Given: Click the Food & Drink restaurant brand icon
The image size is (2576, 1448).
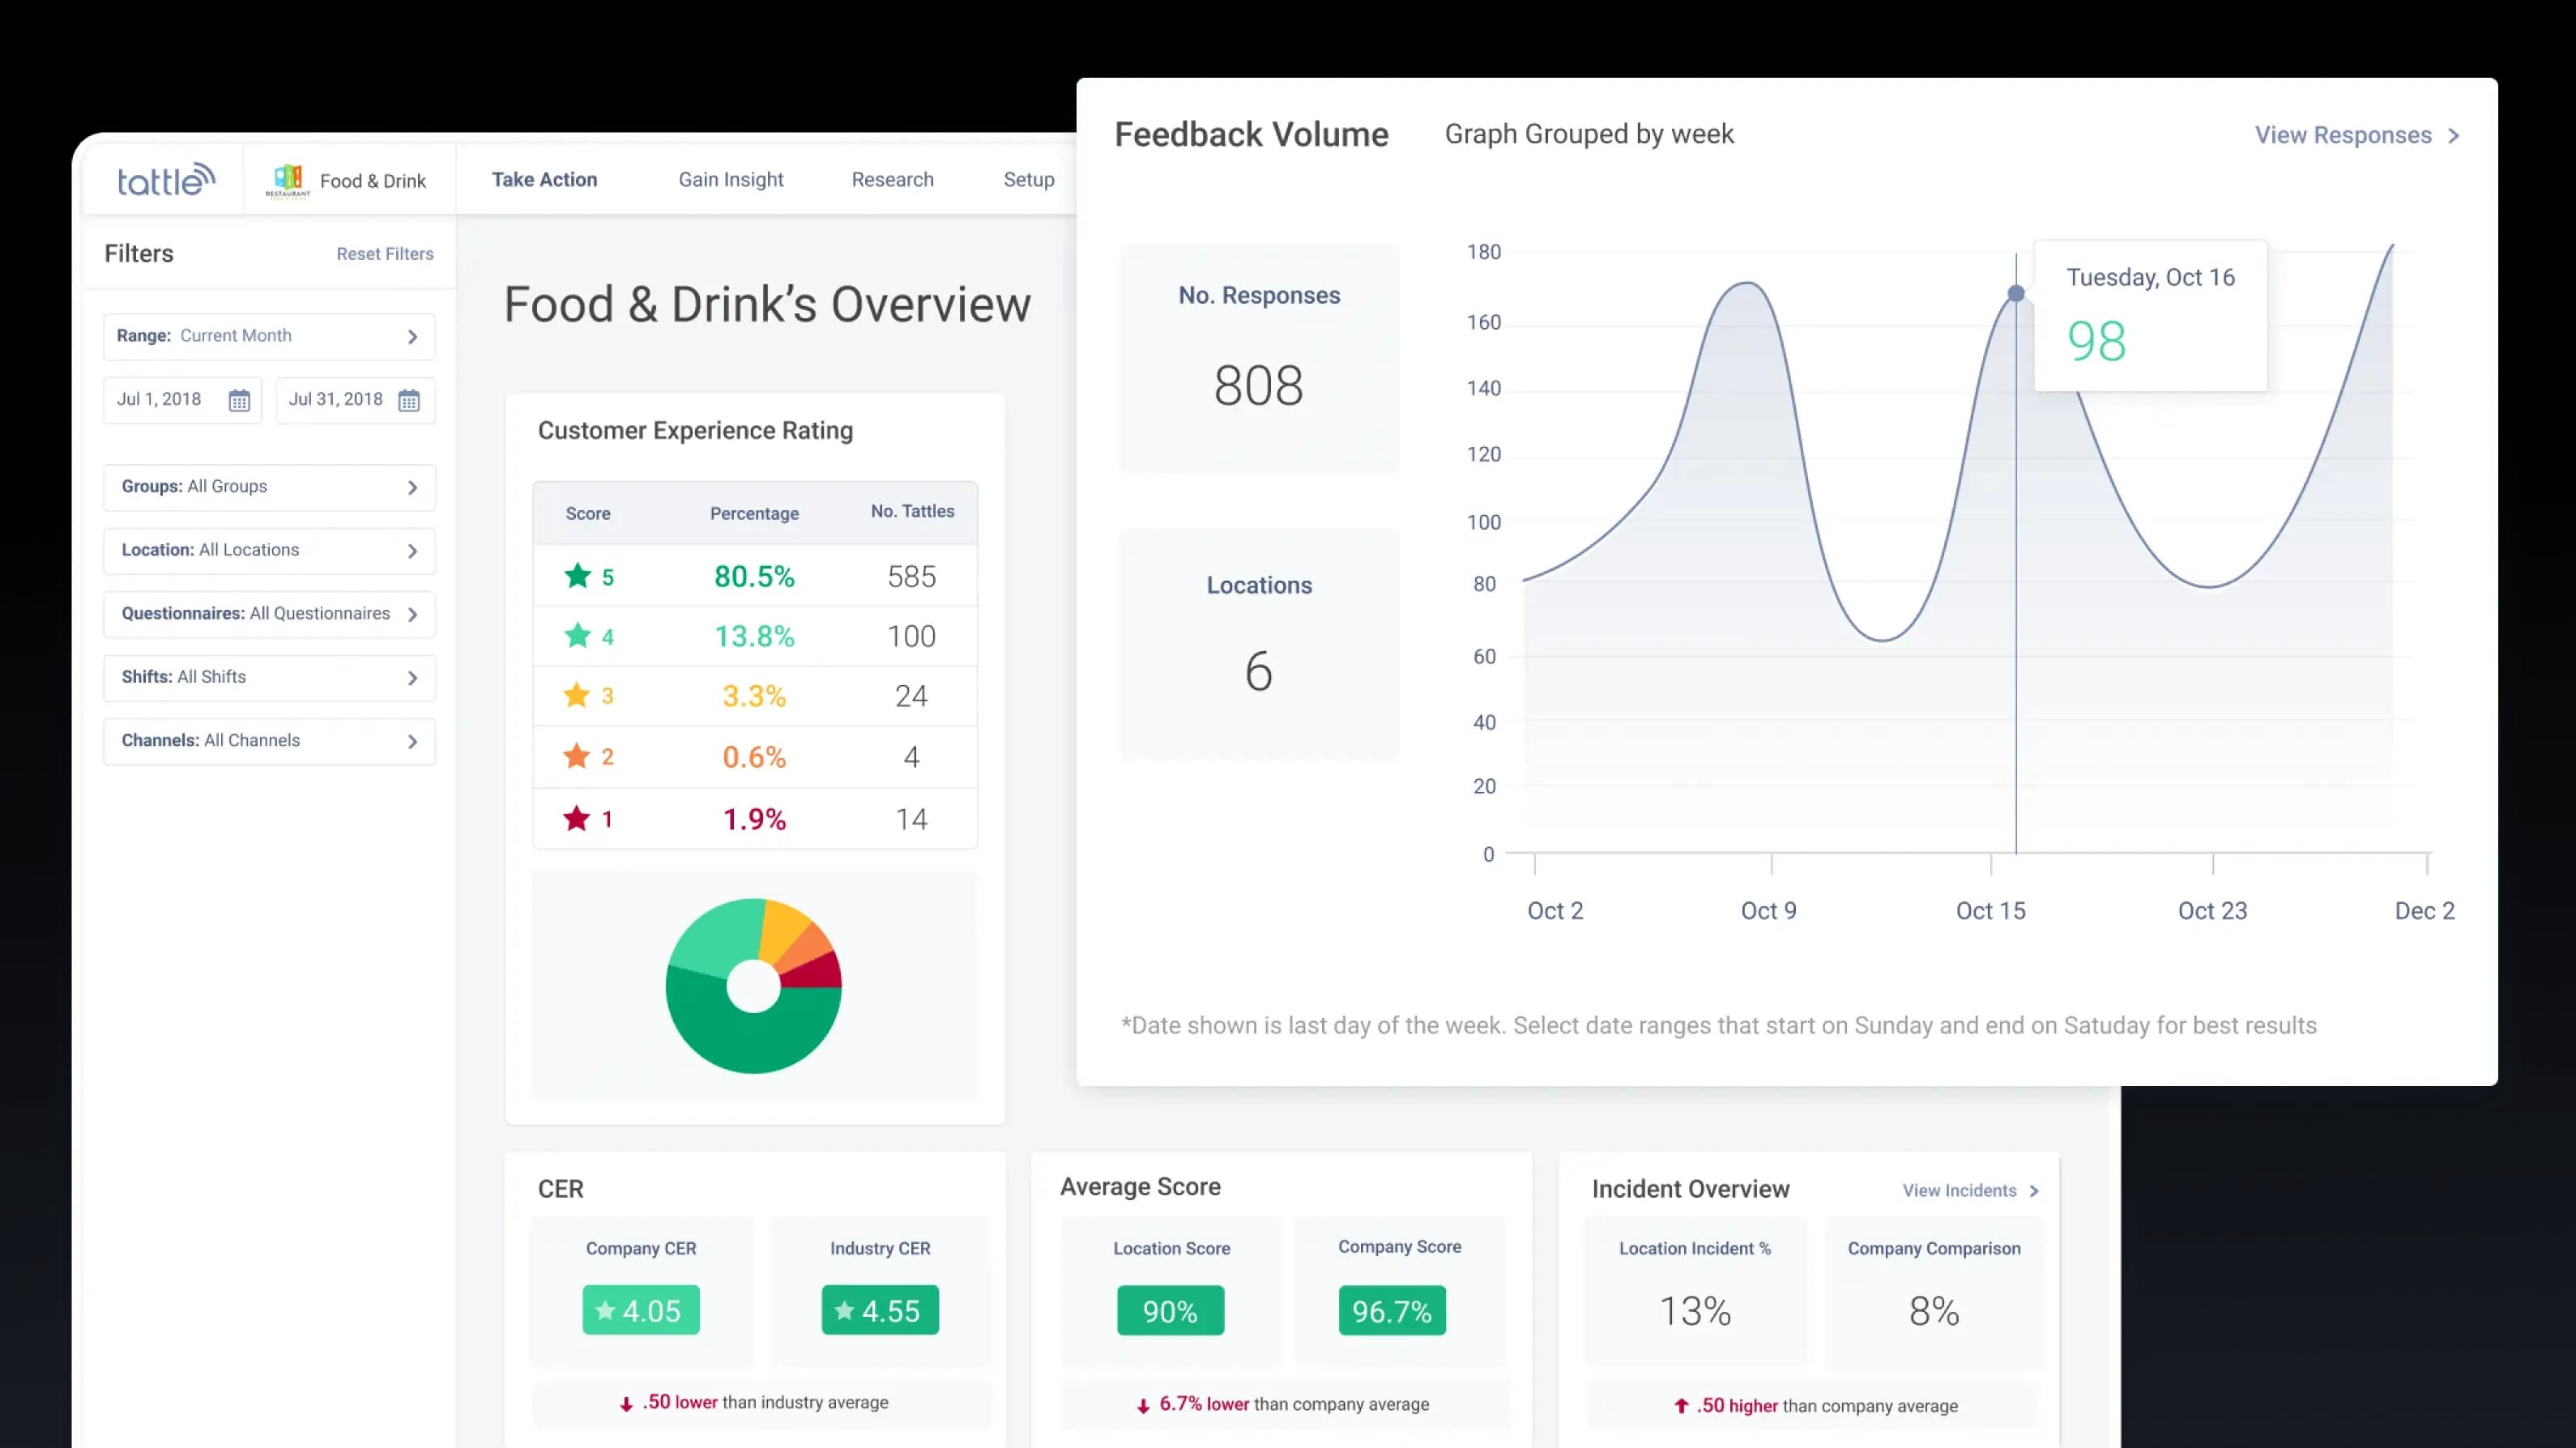Looking at the screenshot, I should point(288,178).
